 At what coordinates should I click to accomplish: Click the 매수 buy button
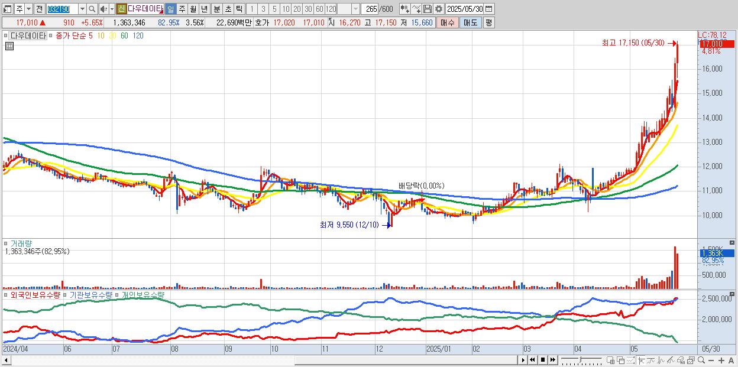tap(448, 22)
